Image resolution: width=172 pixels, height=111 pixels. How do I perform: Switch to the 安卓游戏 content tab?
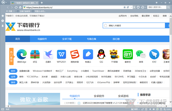123,96
